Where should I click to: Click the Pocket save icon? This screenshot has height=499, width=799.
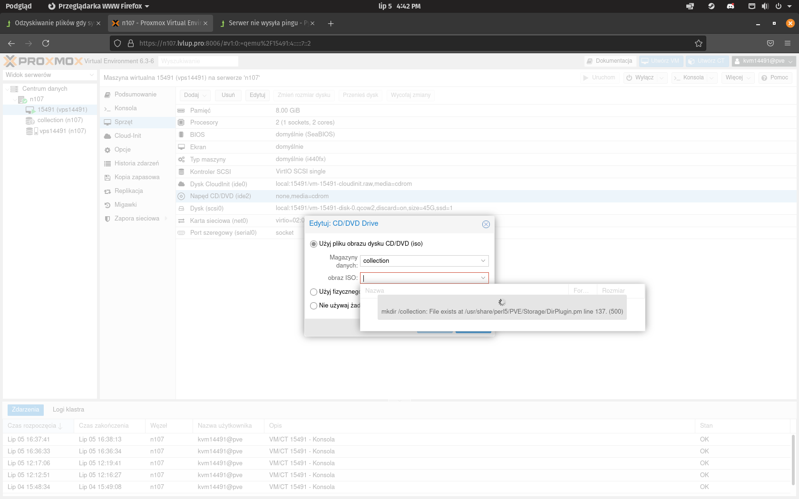coord(770,43)
